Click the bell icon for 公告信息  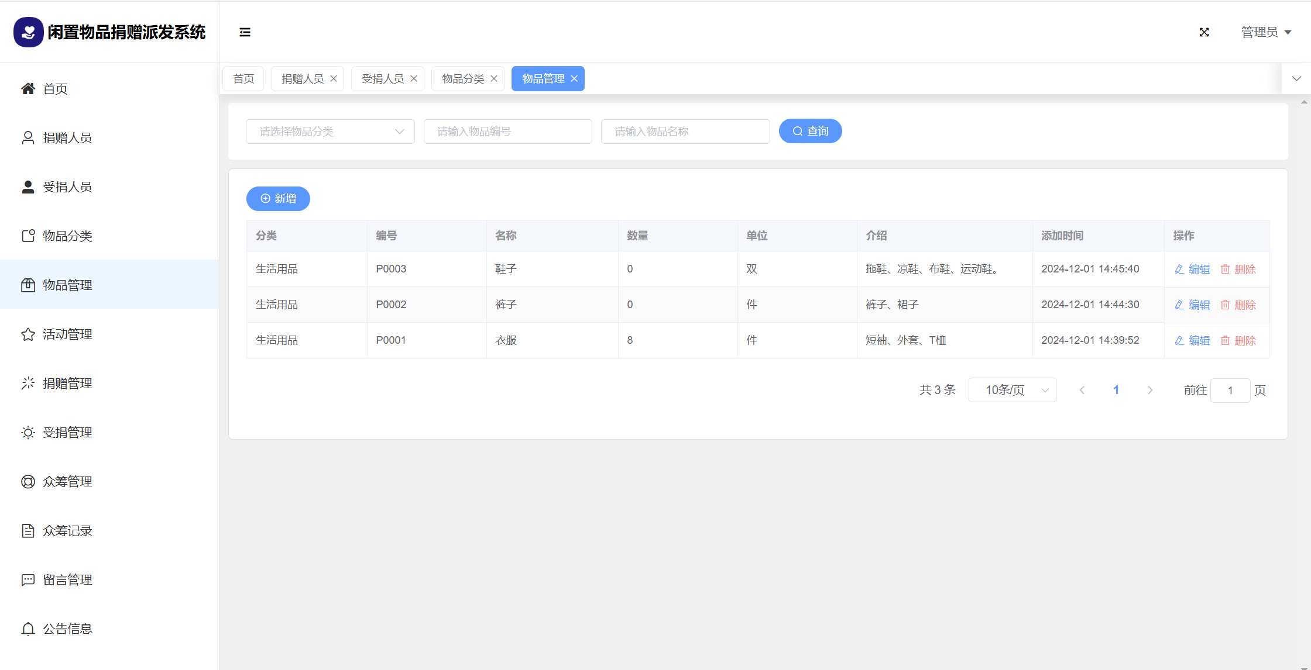click(x=28, y=629)
